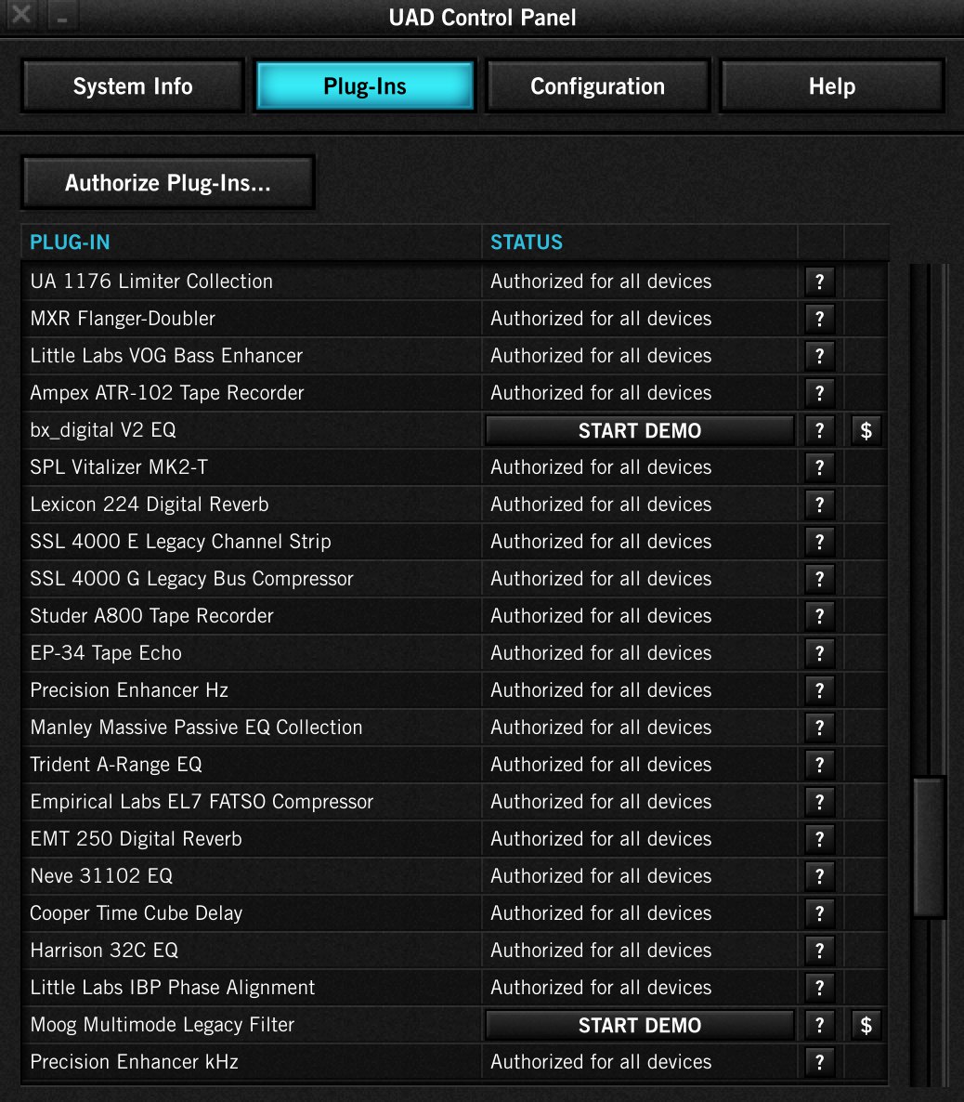Image resolution: width=964 pixels, height=1102 pixels.
Task: Close the UAD Control Panel window
Action: pyautogui.click(x=21, y=14)
